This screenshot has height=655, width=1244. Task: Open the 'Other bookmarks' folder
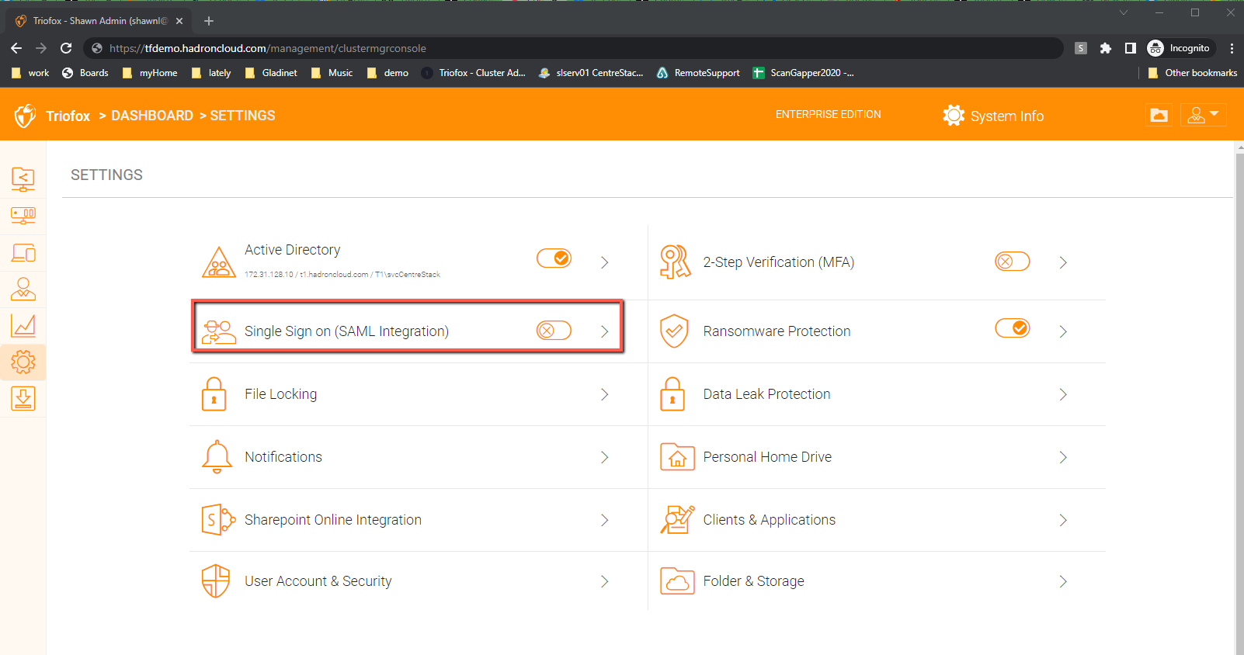pyautogui.click(x=1193, y=73)
